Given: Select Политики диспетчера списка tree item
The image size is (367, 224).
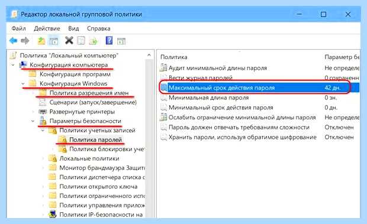Looking at the screenshot, I should pyautogui.click(x=102, y=177).
